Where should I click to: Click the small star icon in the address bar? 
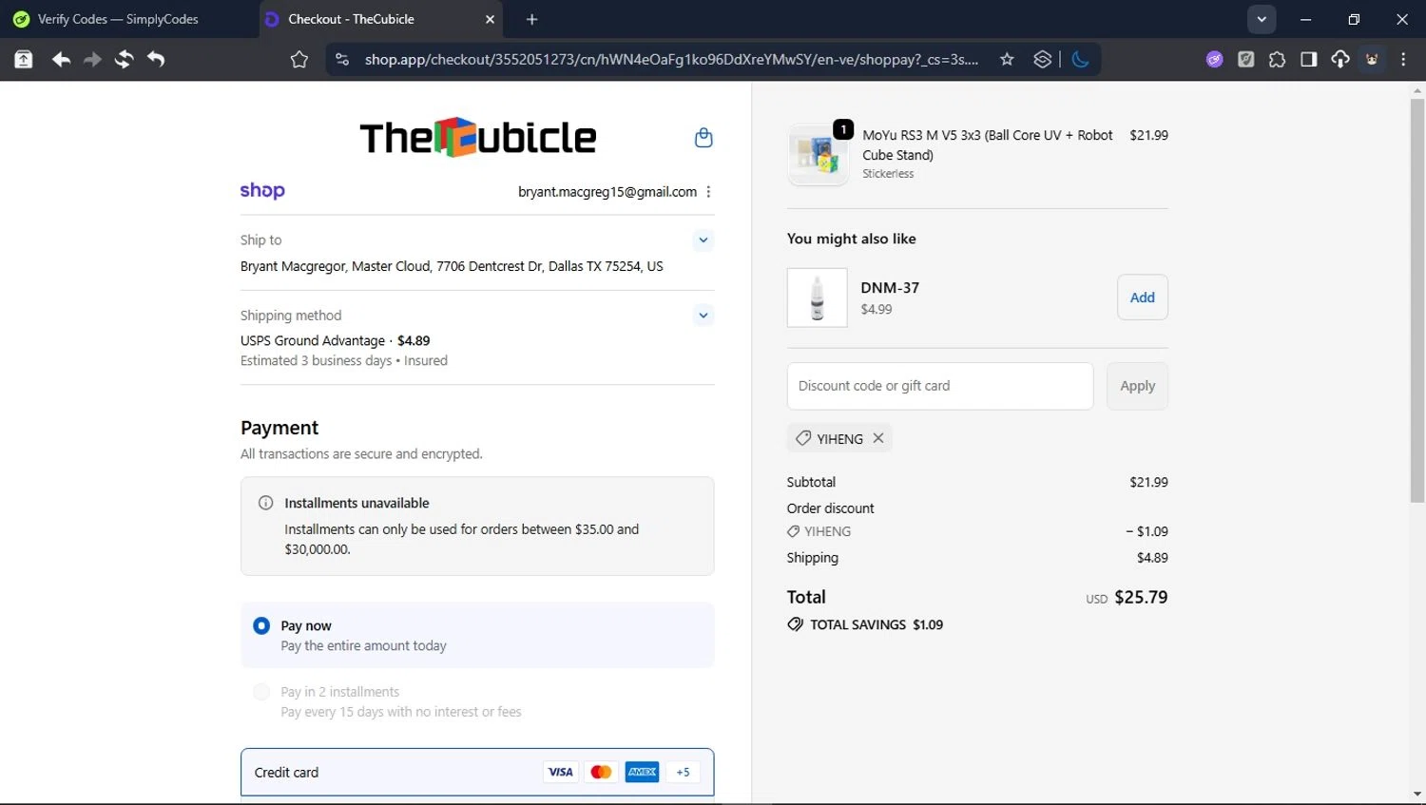(x=1007, y=59)
